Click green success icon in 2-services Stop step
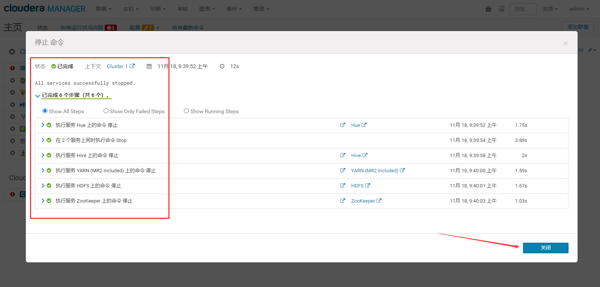The image size is (600, 287). coord(49,140)
